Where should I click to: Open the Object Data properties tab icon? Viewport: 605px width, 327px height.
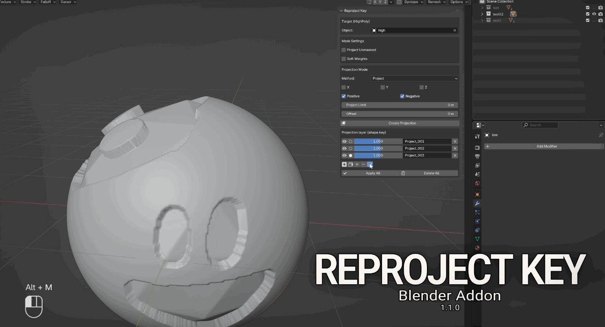click(477, 239)
